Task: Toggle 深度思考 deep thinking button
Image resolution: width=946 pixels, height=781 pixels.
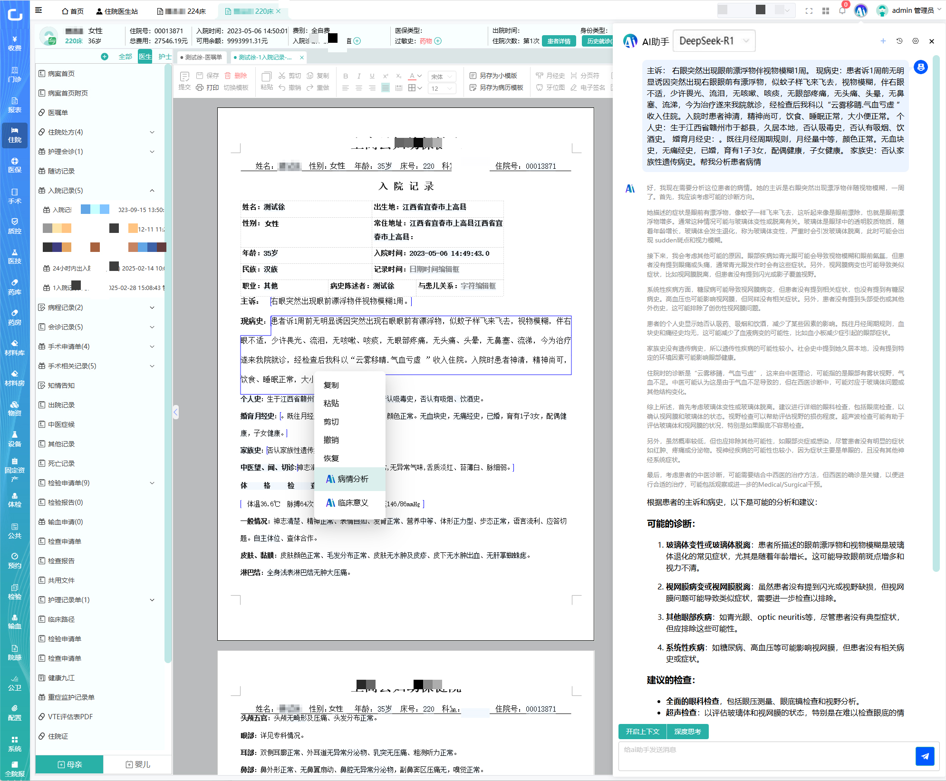Action: 687,732
